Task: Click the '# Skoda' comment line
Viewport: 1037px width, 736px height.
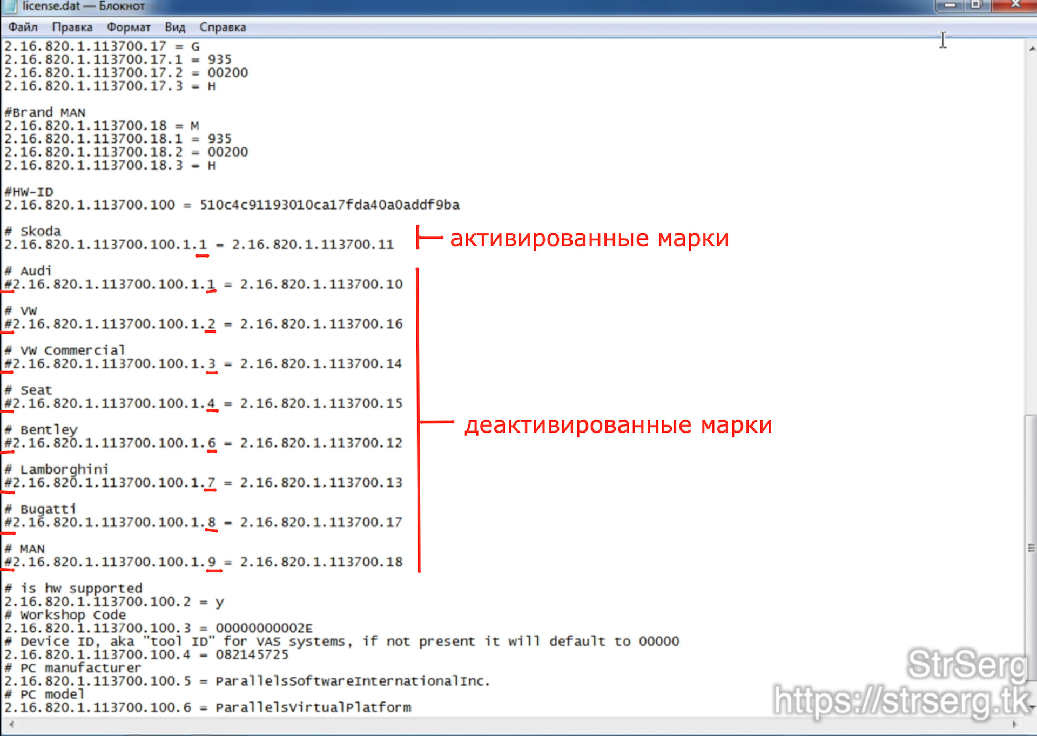Action: 33,231
